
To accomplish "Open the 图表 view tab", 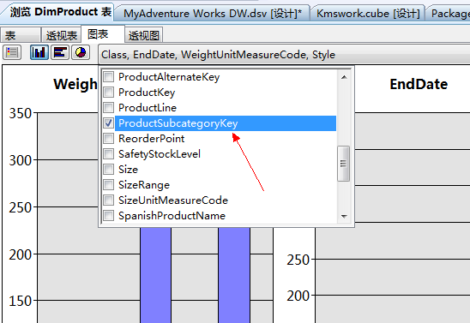I will 103,34.
